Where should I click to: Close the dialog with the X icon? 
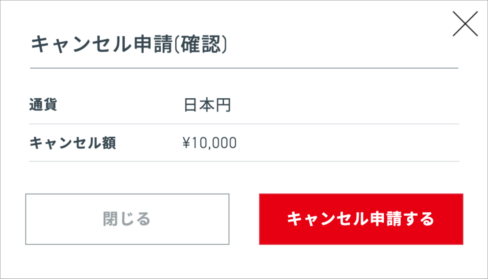(x=465, y=24)
